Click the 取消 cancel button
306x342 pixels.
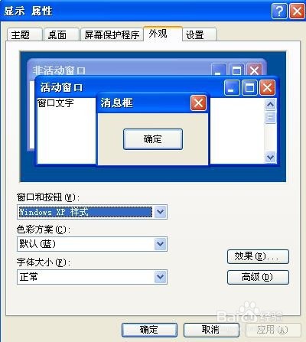(211, 330)
